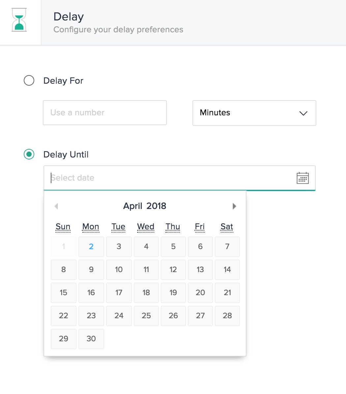Select the Delay For radio button
Viewport: 346px width, 394px height.
[29, 80]
